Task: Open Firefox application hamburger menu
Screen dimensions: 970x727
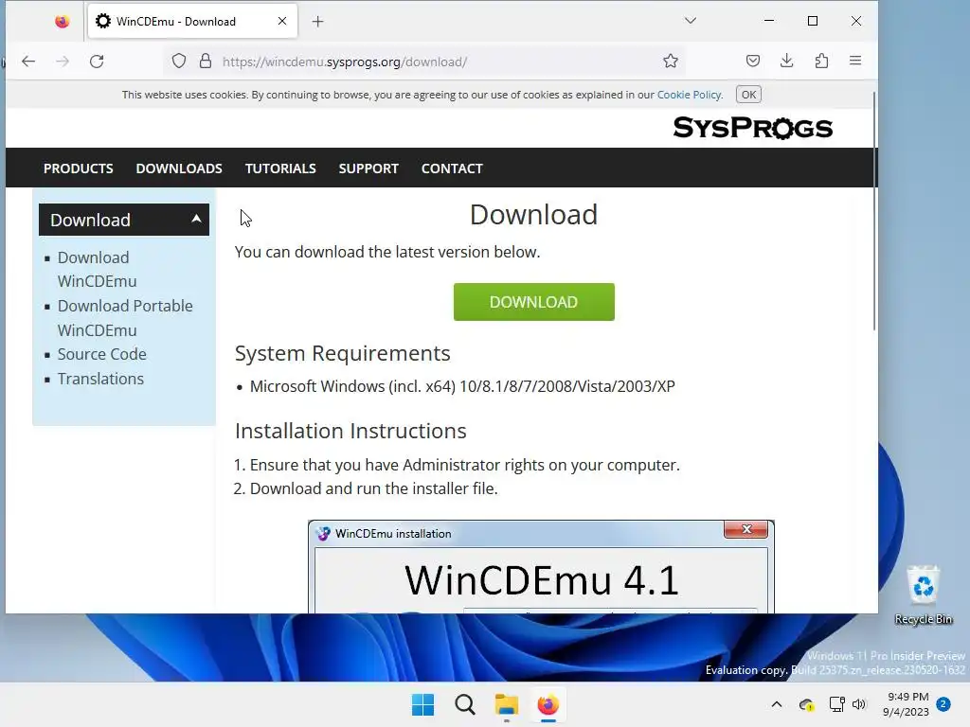Action: (855, 61)
